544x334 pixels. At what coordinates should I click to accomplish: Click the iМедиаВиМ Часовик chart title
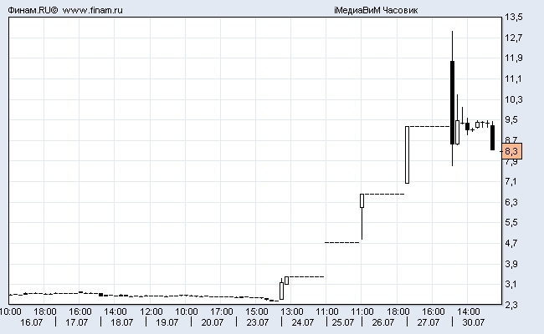pyautogui.click(x=376, y=10)
